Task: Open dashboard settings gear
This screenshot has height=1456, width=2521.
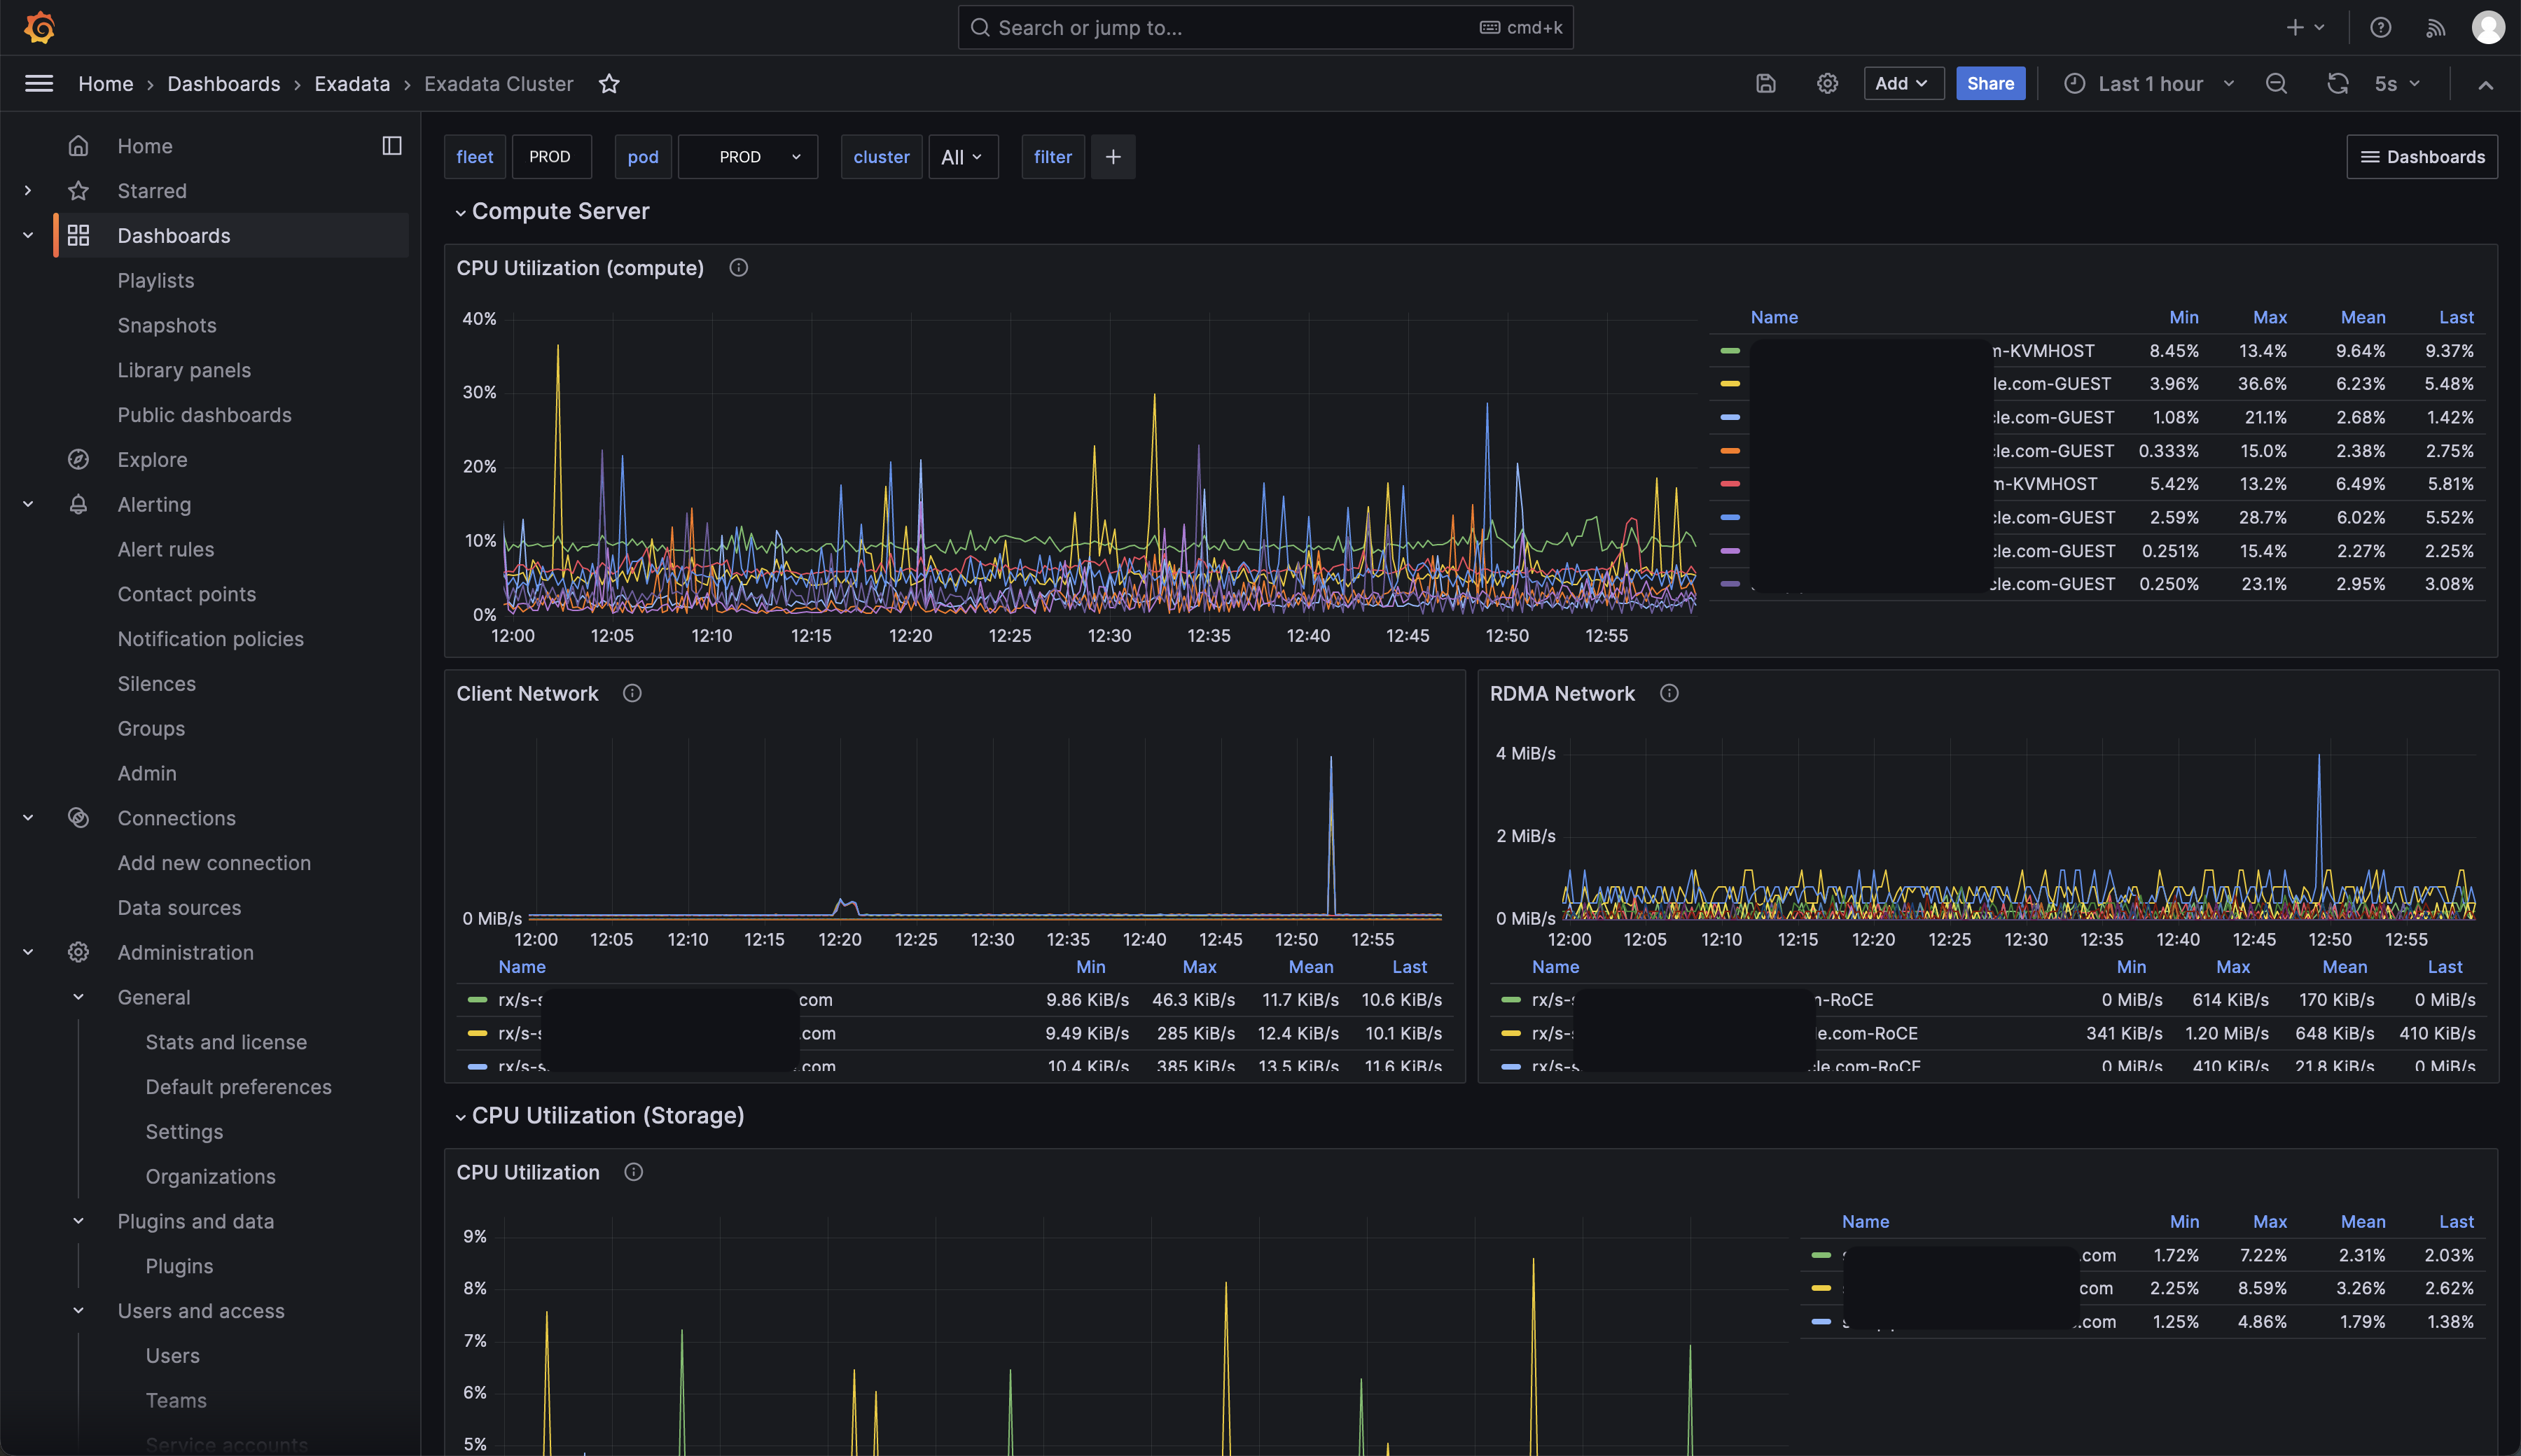Action: (1827, 83)
